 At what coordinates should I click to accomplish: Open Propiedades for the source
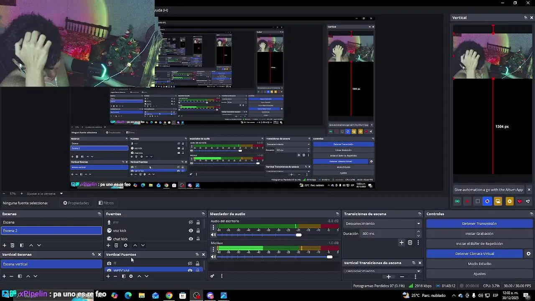[x=76, y=203]
